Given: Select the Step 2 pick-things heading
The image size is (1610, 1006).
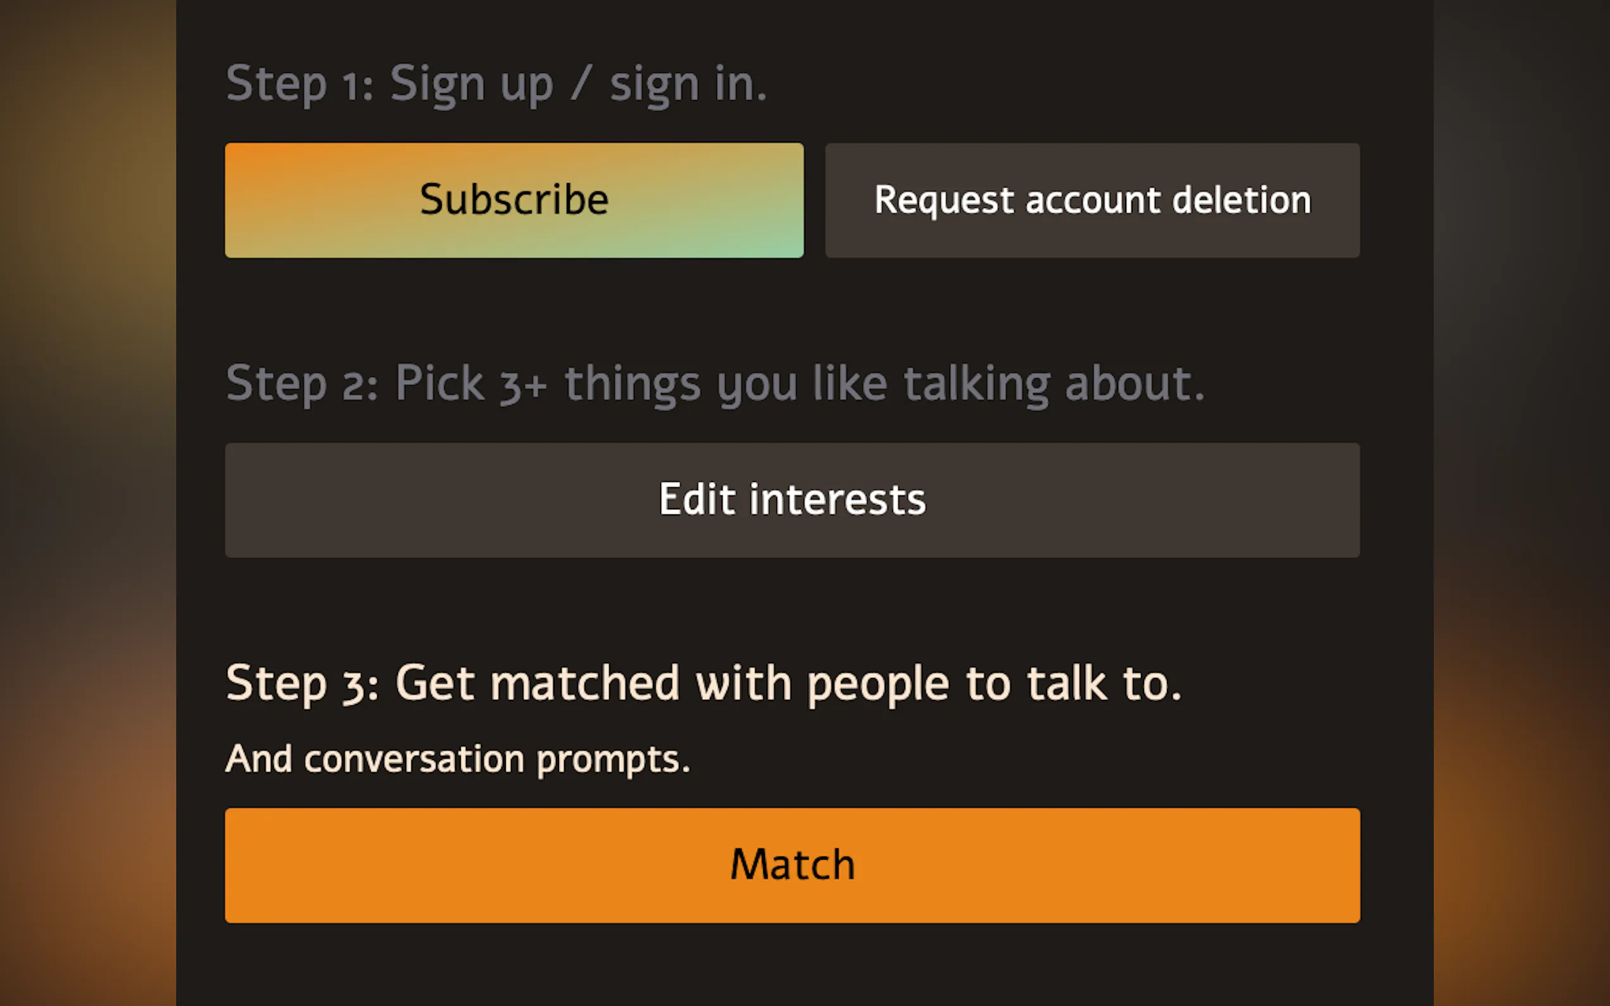Looking at the screenshot, I should pyautogui.click(x=715, y=384).
